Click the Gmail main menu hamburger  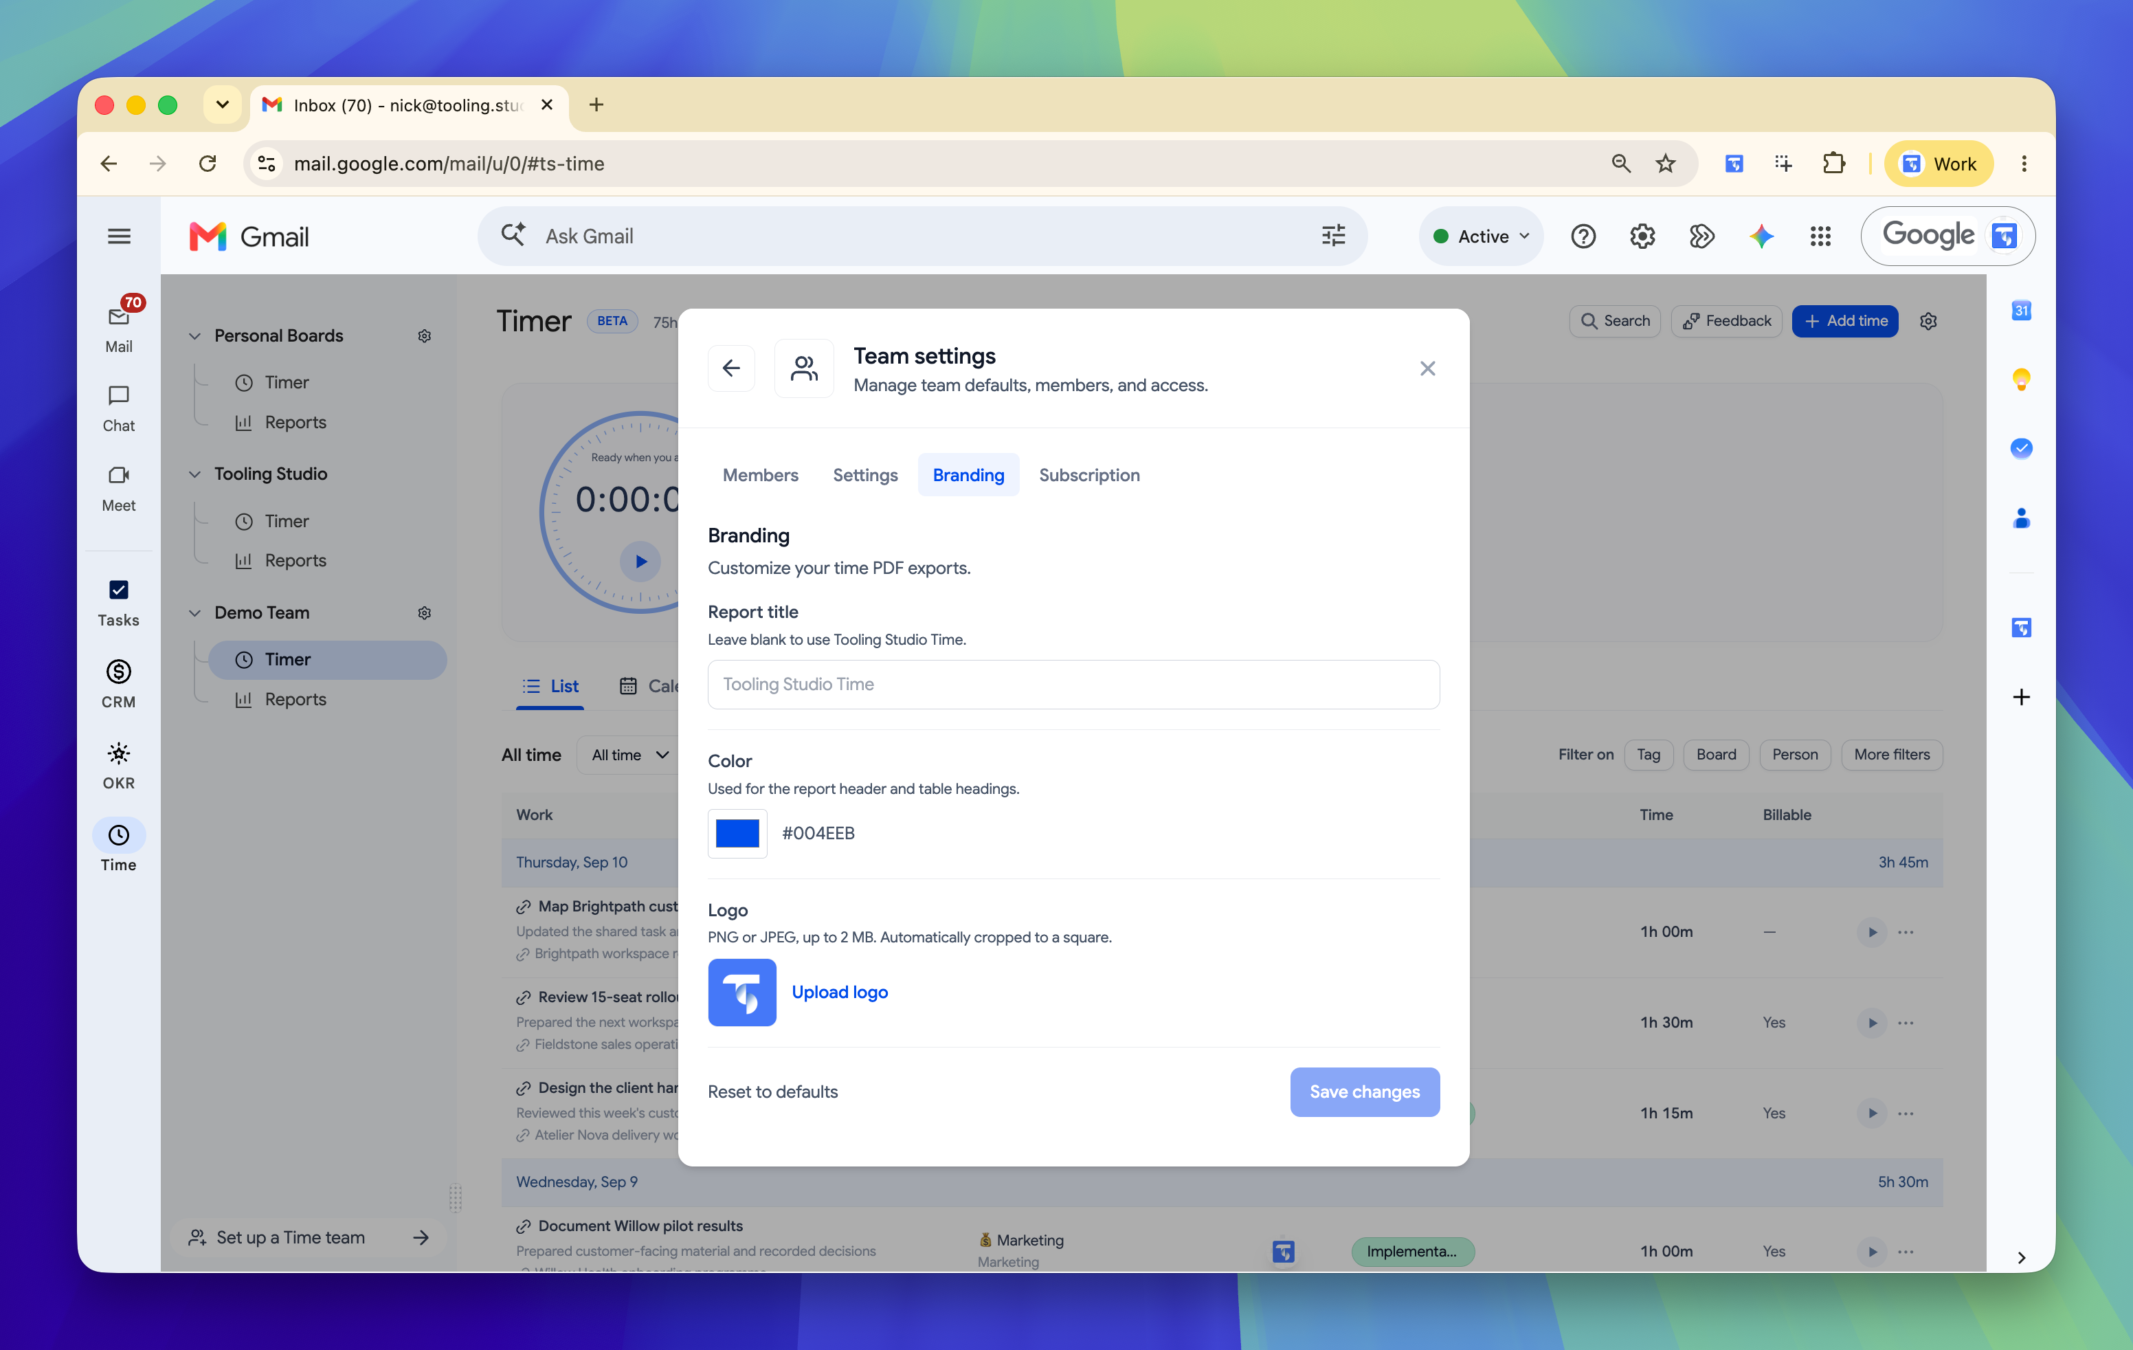click(x=119, y=236)
